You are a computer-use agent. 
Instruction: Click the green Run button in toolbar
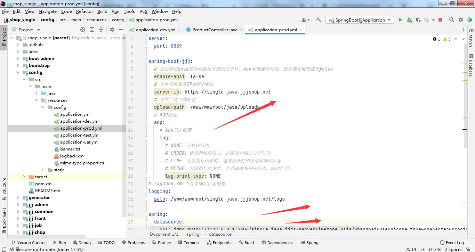[x=400, y=20]
